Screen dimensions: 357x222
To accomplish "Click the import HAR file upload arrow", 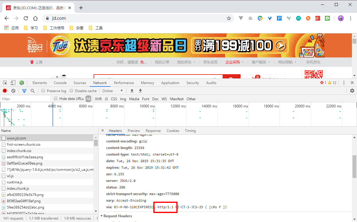I will tap(132, 91).
